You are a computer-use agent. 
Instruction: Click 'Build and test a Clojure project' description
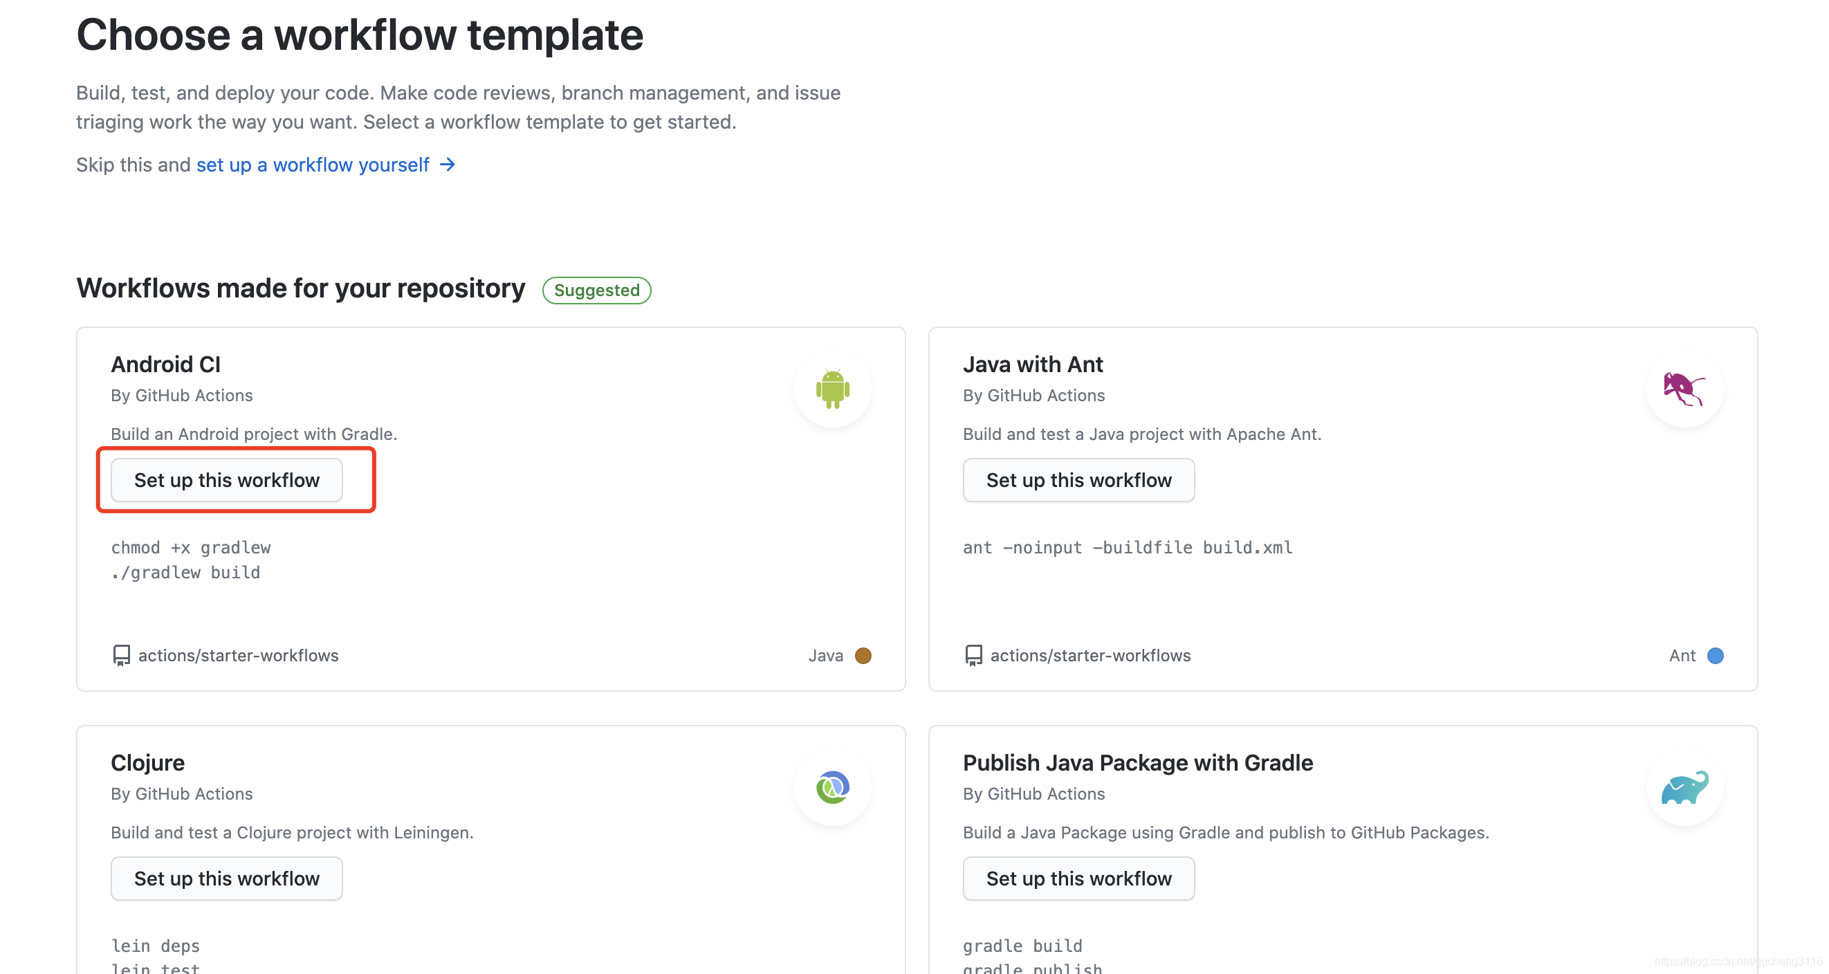tap(292, 832)
